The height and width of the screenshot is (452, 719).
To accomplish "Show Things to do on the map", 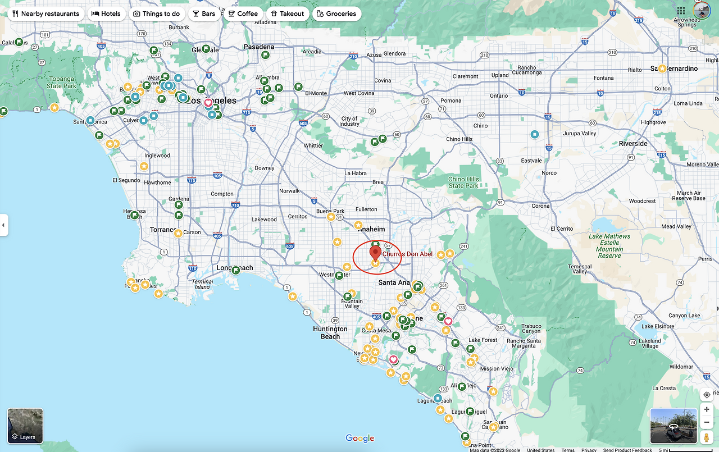I will [x=157, y=13].
